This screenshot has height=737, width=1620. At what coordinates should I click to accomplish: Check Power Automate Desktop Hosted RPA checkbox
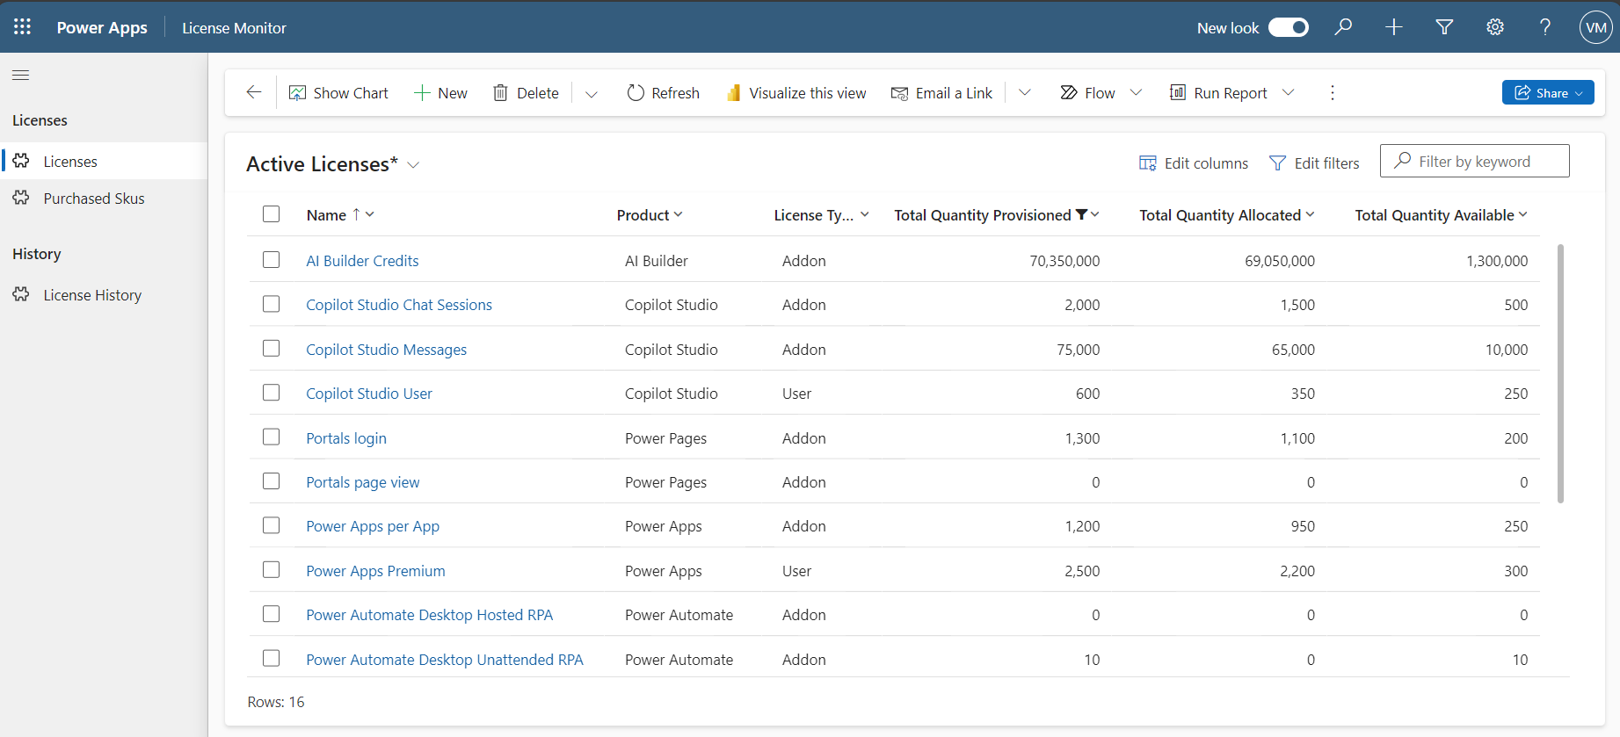(272, 614)
